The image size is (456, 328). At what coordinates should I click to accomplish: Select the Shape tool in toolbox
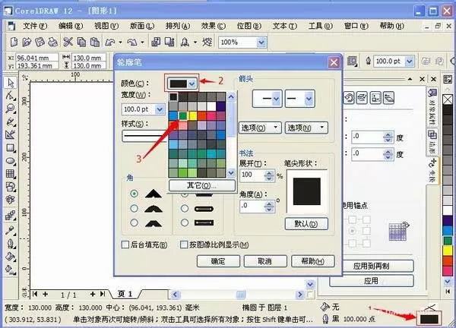coord(11,96)
